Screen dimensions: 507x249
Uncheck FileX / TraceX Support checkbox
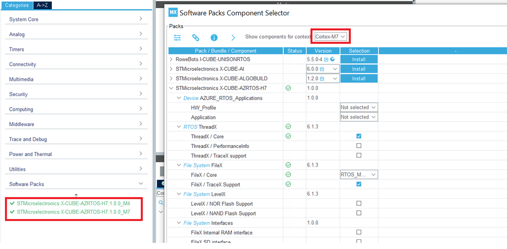tap(359, 184)
